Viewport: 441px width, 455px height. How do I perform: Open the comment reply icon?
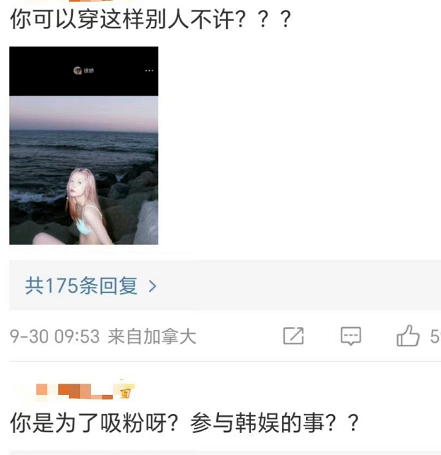coord(351,336)
